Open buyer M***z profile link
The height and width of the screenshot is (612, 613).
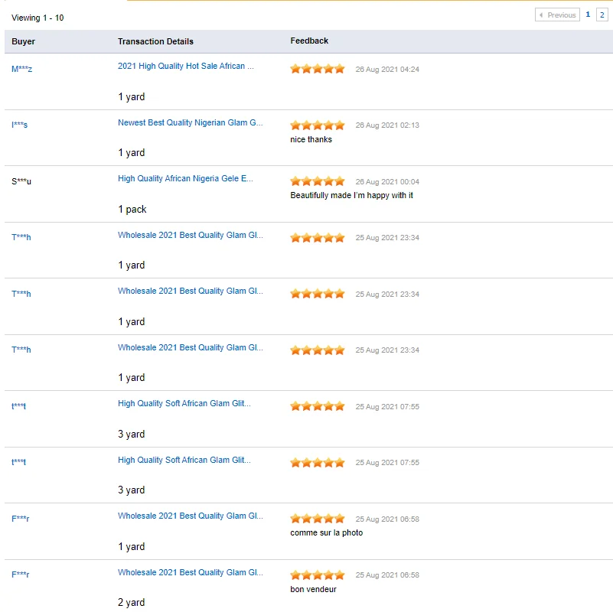click(x=22, y=69)
